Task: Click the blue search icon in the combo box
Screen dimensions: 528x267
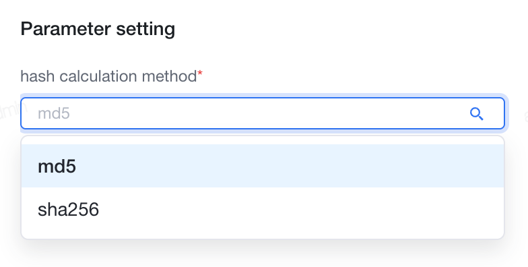Action: tap(477, 114)
